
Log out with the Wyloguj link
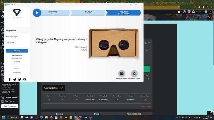coord(17,61)
